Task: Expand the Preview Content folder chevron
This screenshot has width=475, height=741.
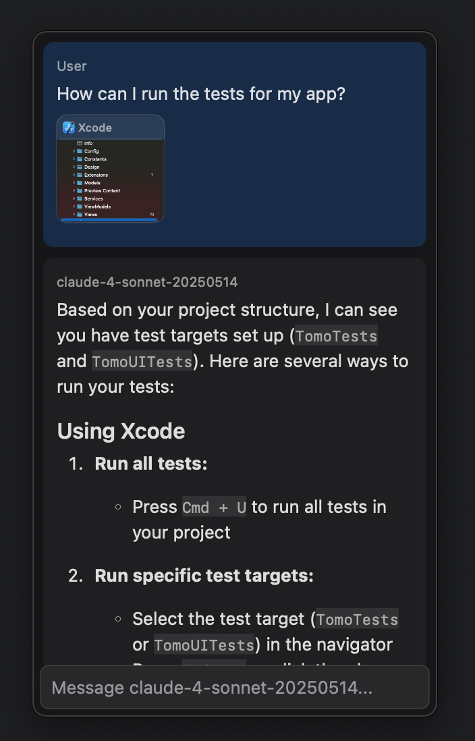Action: 74,190
